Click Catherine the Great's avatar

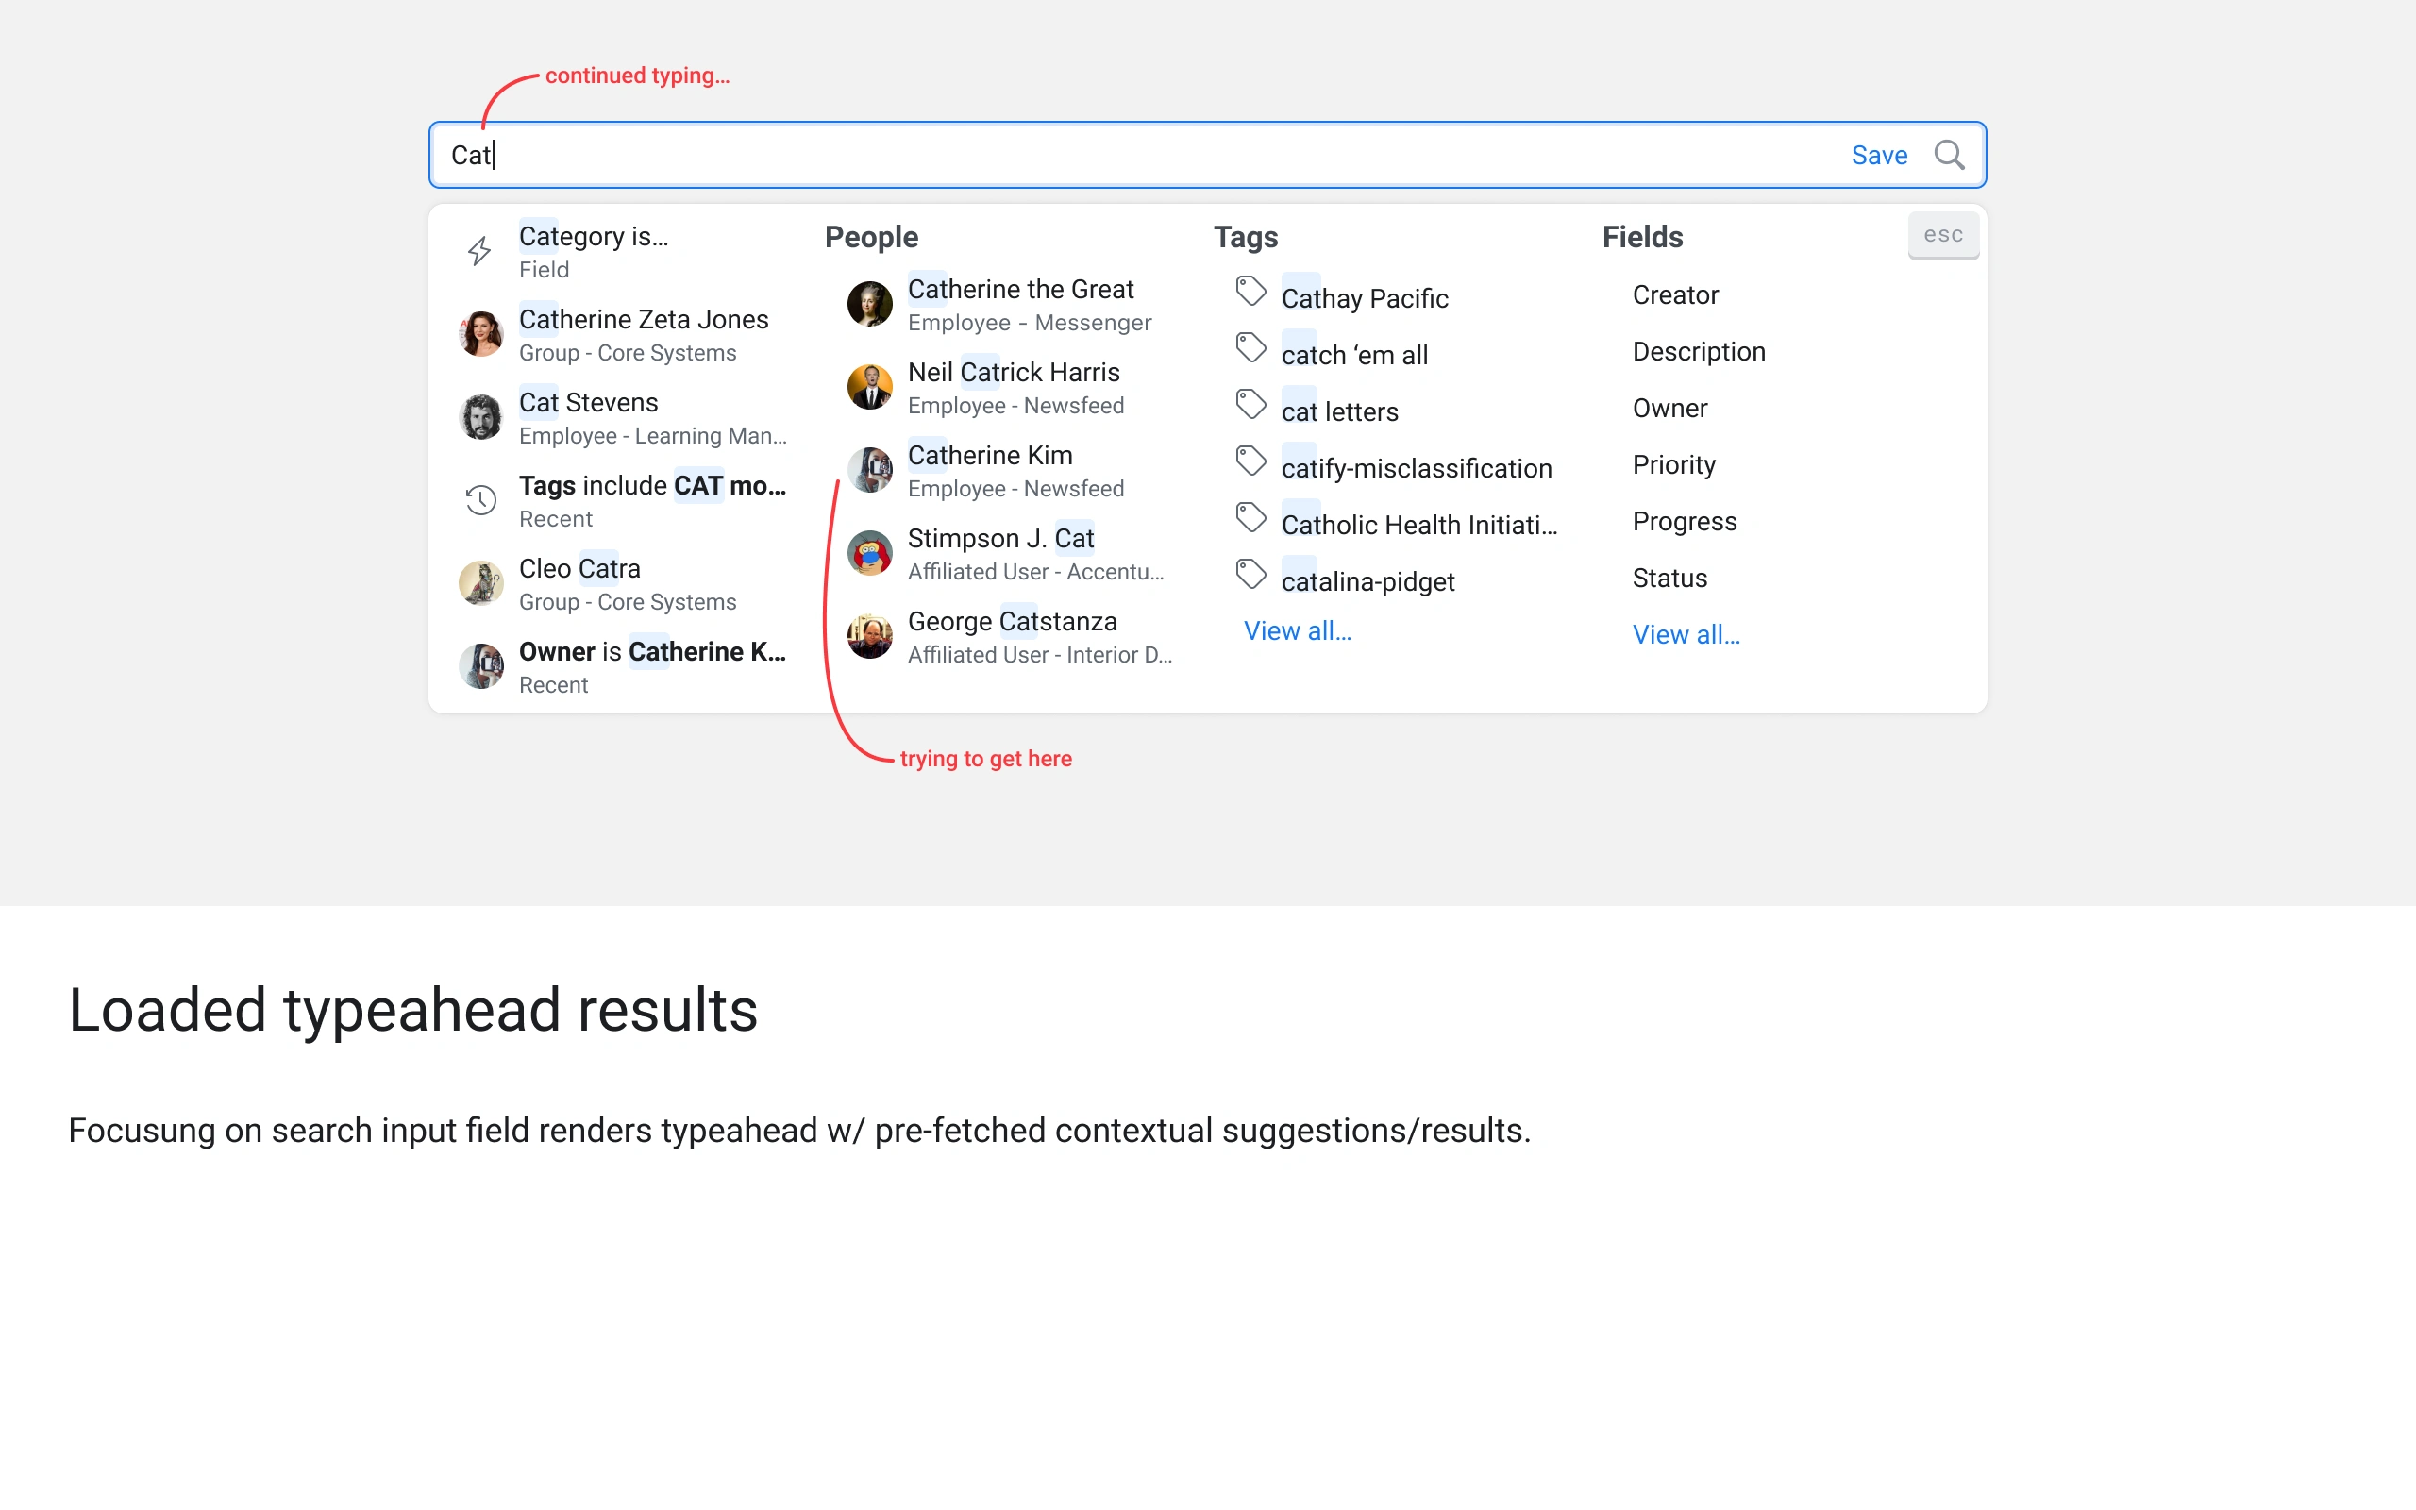click(x=869, y=304)
